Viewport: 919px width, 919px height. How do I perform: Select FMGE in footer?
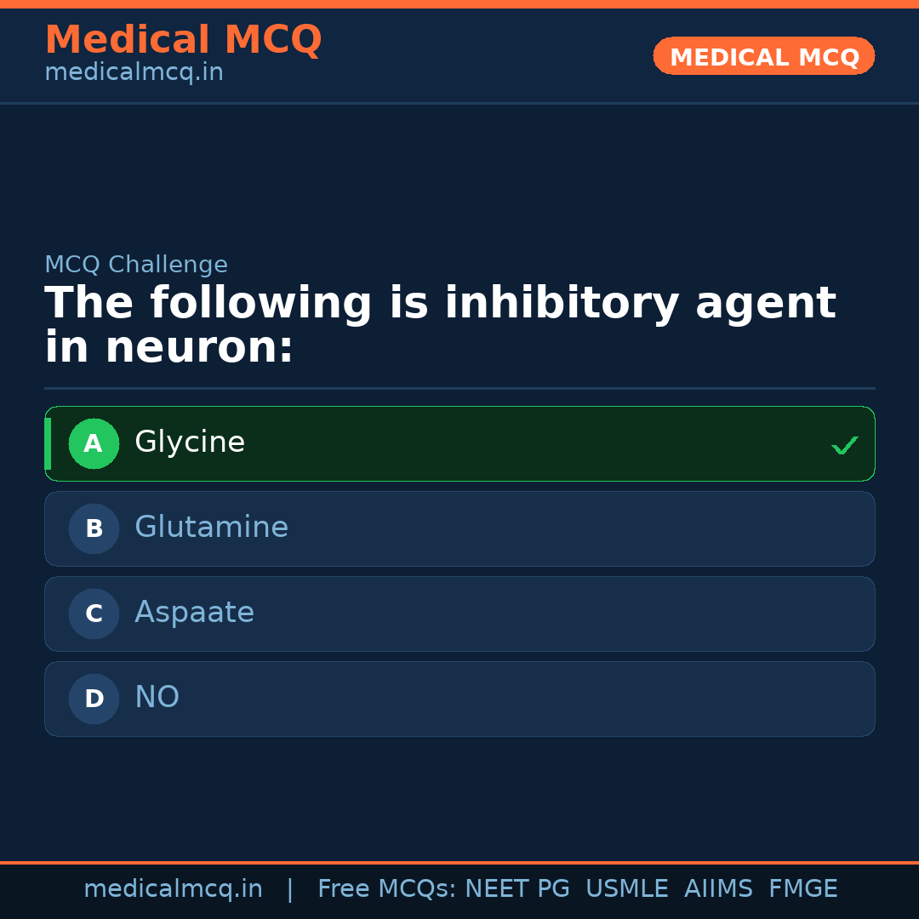(802, 889)
